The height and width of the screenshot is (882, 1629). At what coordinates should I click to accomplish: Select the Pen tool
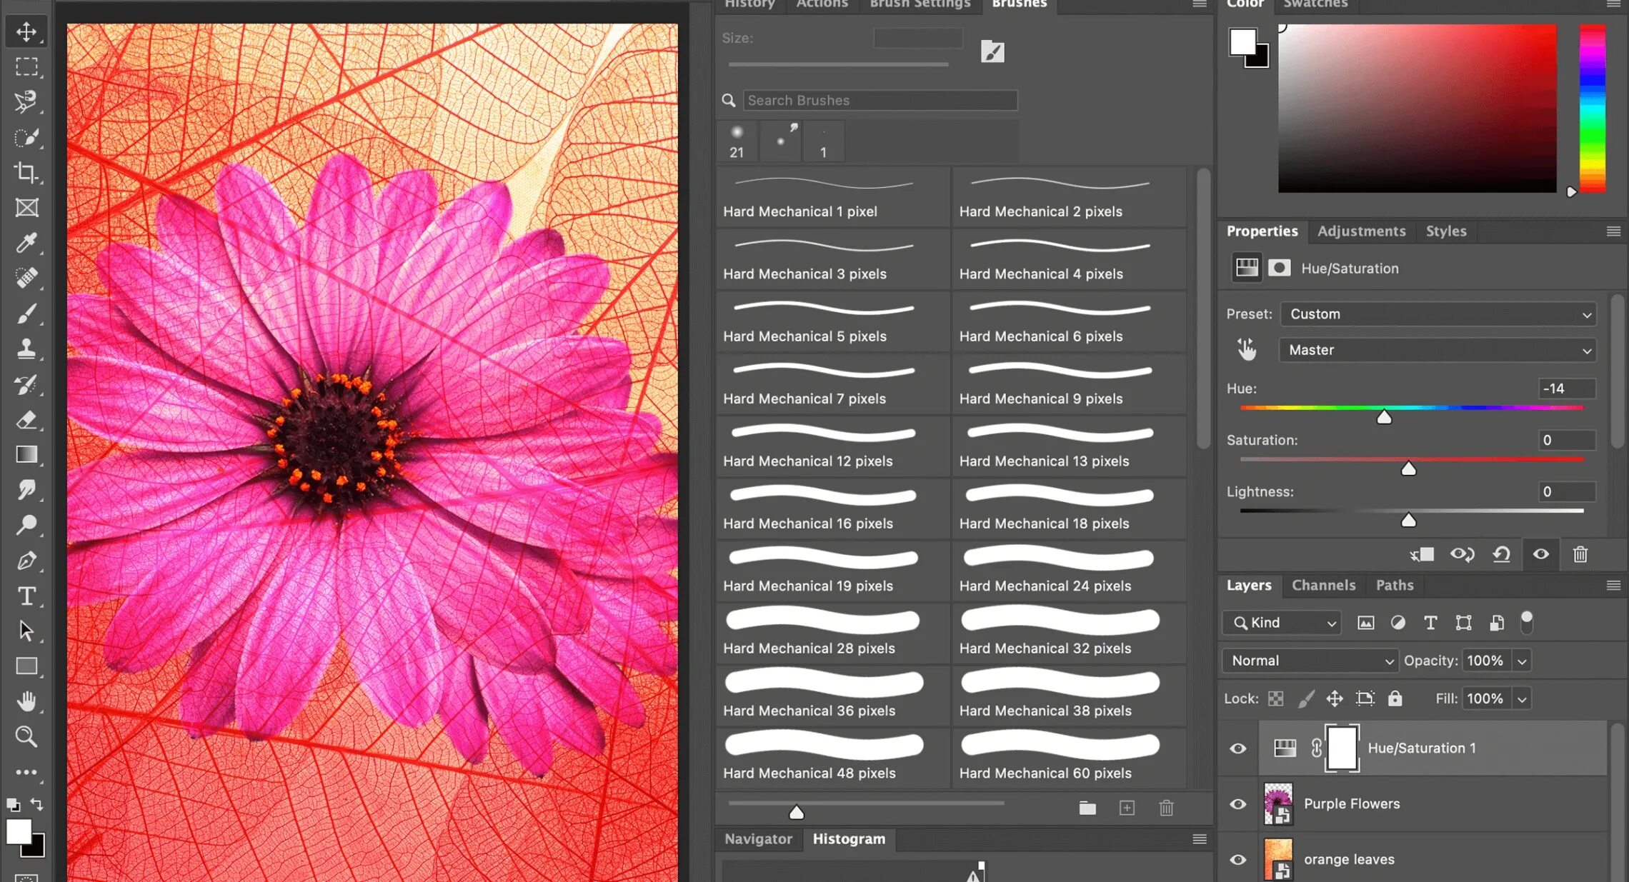click(x=26, y=561)
